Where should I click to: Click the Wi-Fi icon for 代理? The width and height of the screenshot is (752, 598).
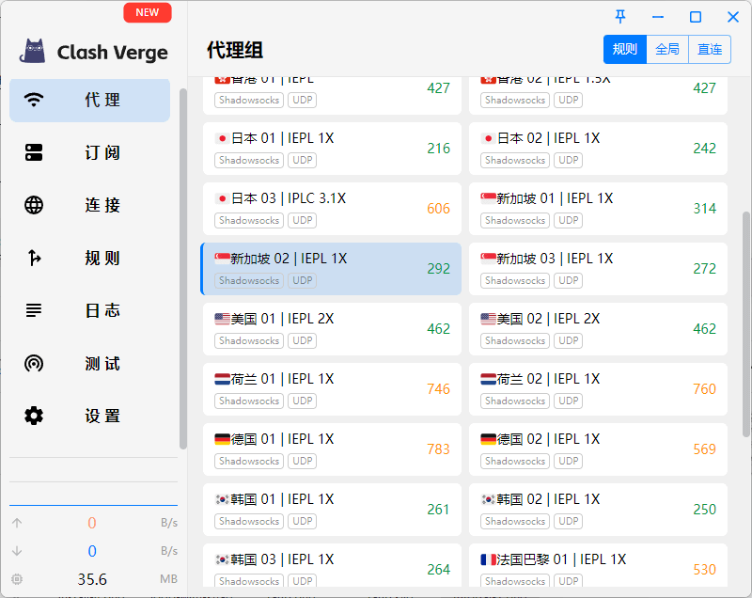[x=35, y=101]
